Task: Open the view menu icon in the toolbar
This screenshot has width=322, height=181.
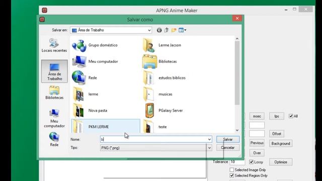Action: click(182, 30)
